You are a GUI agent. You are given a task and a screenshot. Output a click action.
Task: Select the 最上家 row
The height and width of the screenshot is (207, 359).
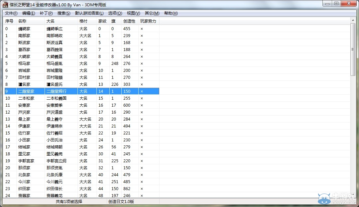point(82,119)
